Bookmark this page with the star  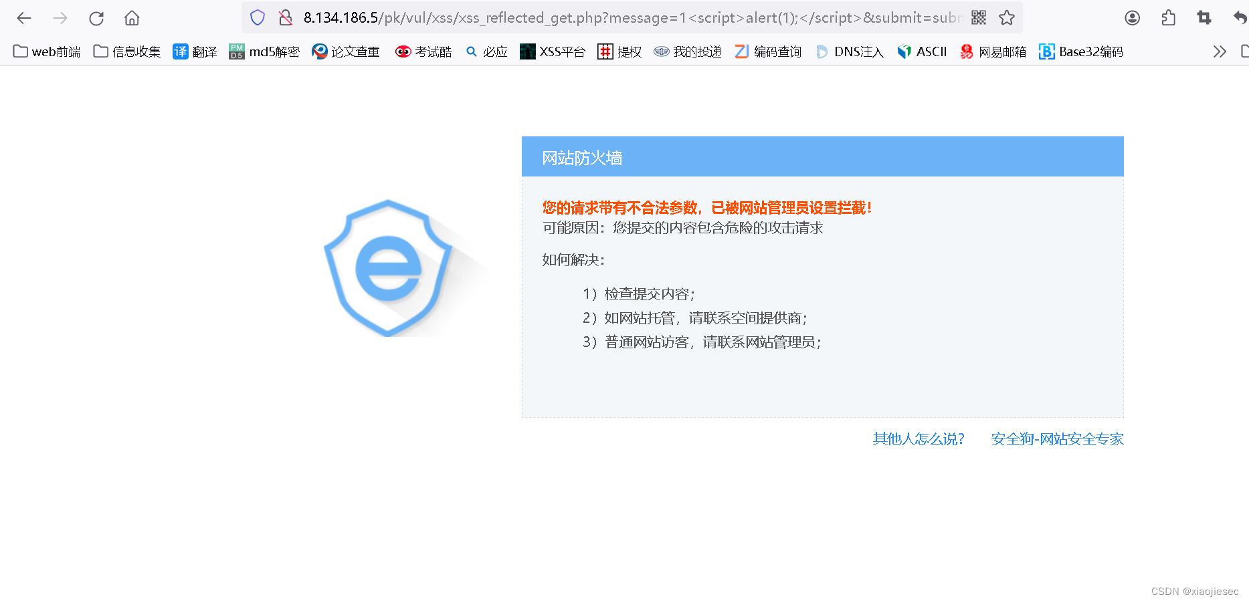click(1007, 18)
